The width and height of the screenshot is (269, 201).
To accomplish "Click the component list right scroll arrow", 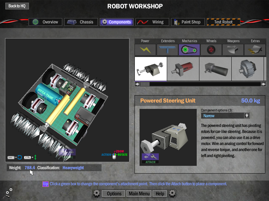I will point(264,84).
